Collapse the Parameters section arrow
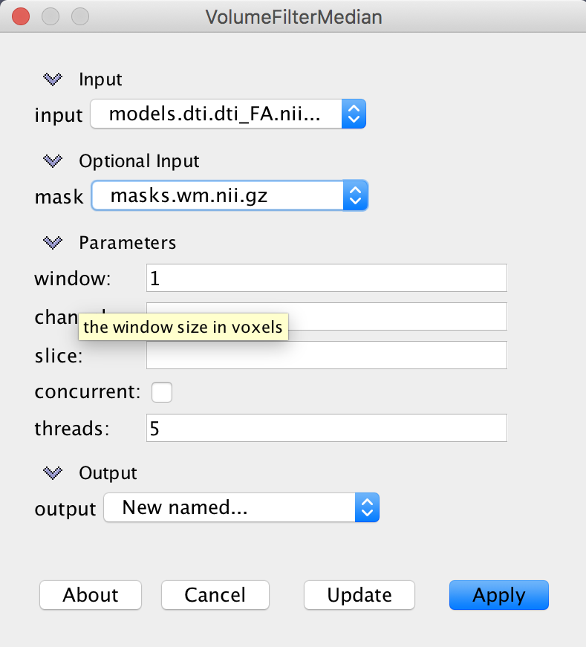The height and width of the screenshot is (647, 586). coord(52,242)
